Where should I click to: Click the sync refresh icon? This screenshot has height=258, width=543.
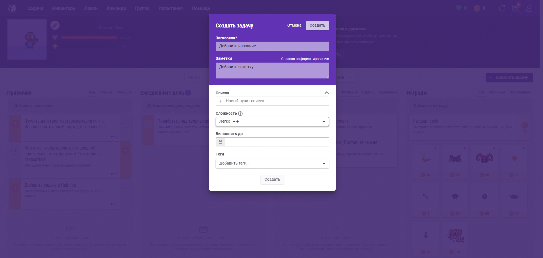click(x=502, y=8)
